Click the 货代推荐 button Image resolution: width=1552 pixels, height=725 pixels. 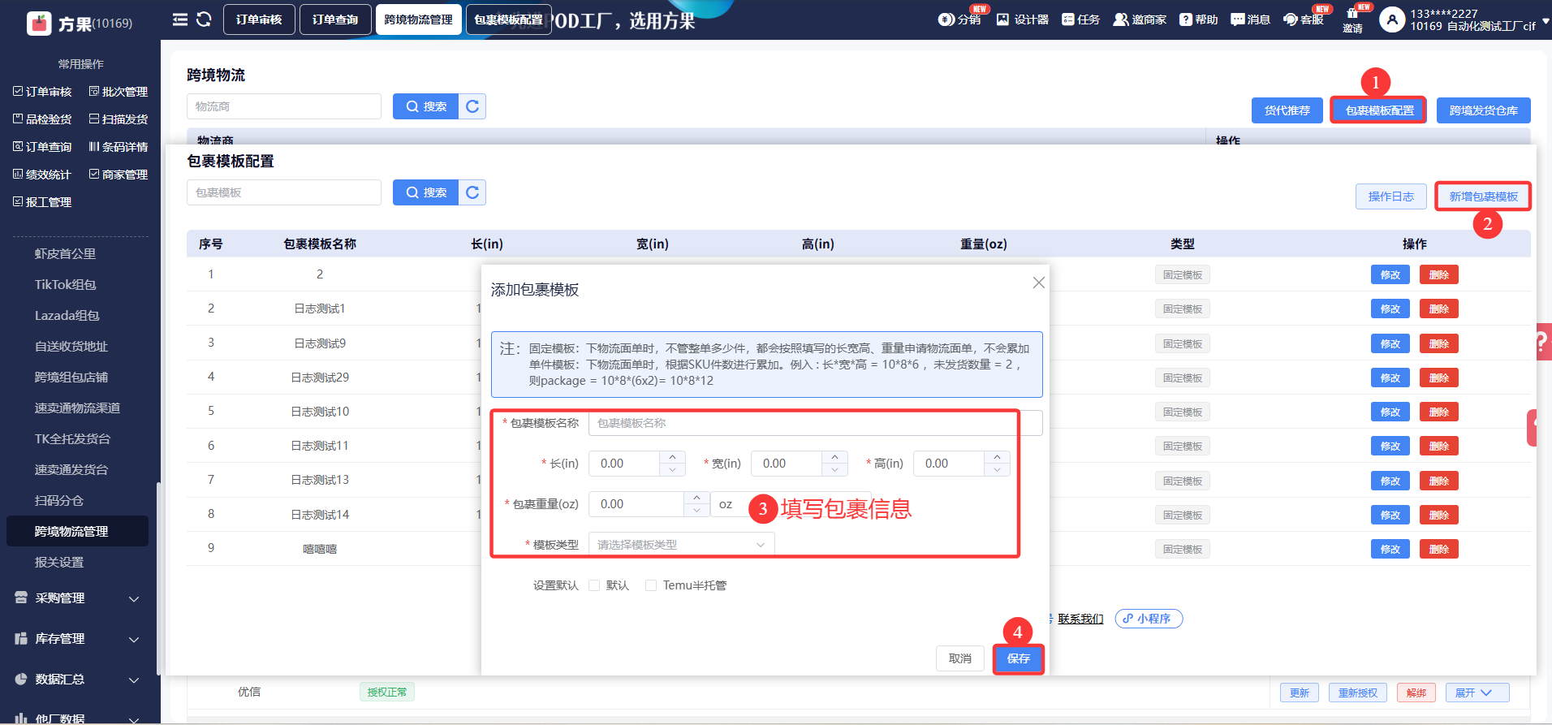pos(1287,110)
